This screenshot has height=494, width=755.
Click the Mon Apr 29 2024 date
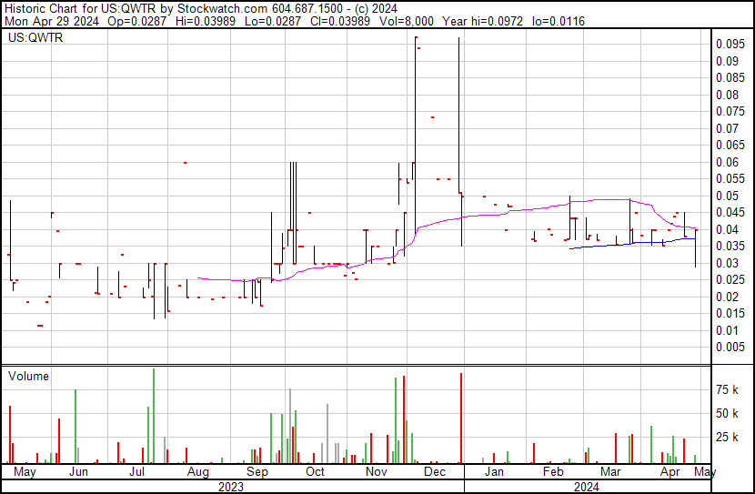(52, 22)
